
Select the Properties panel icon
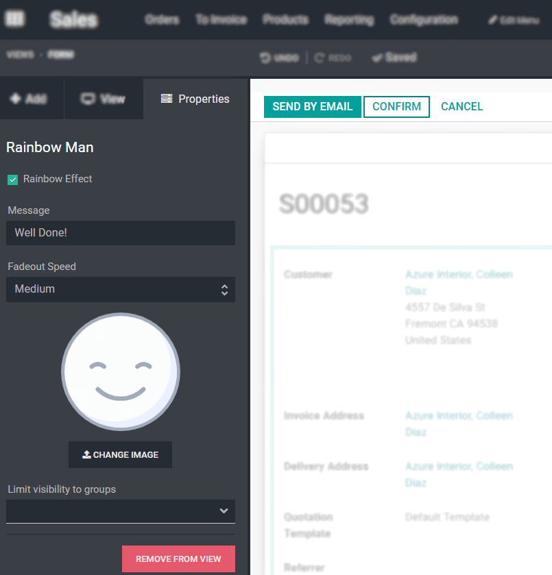[194, 99]
